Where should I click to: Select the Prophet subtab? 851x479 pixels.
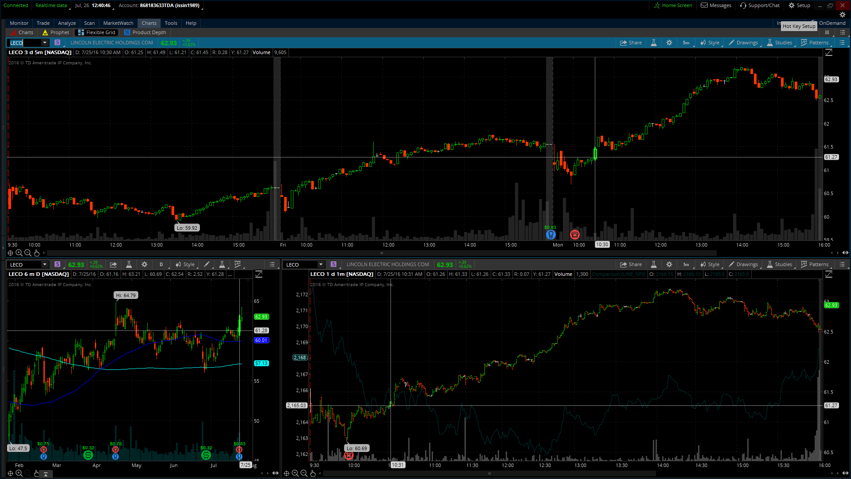click(x=56, y=32)
